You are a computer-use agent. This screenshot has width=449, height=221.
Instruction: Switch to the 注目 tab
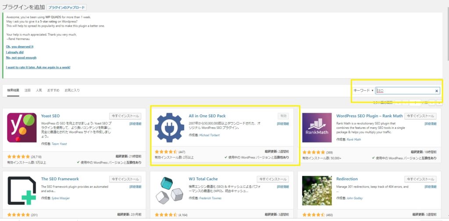[x=28, y=90]
